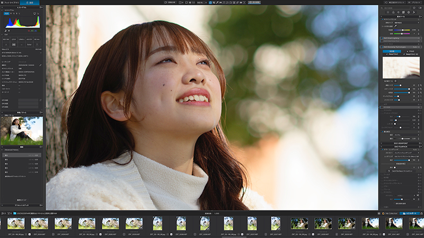Click the local adjustments button in toolbar
This screenshot has height=238, width=424.
[254, 3]
